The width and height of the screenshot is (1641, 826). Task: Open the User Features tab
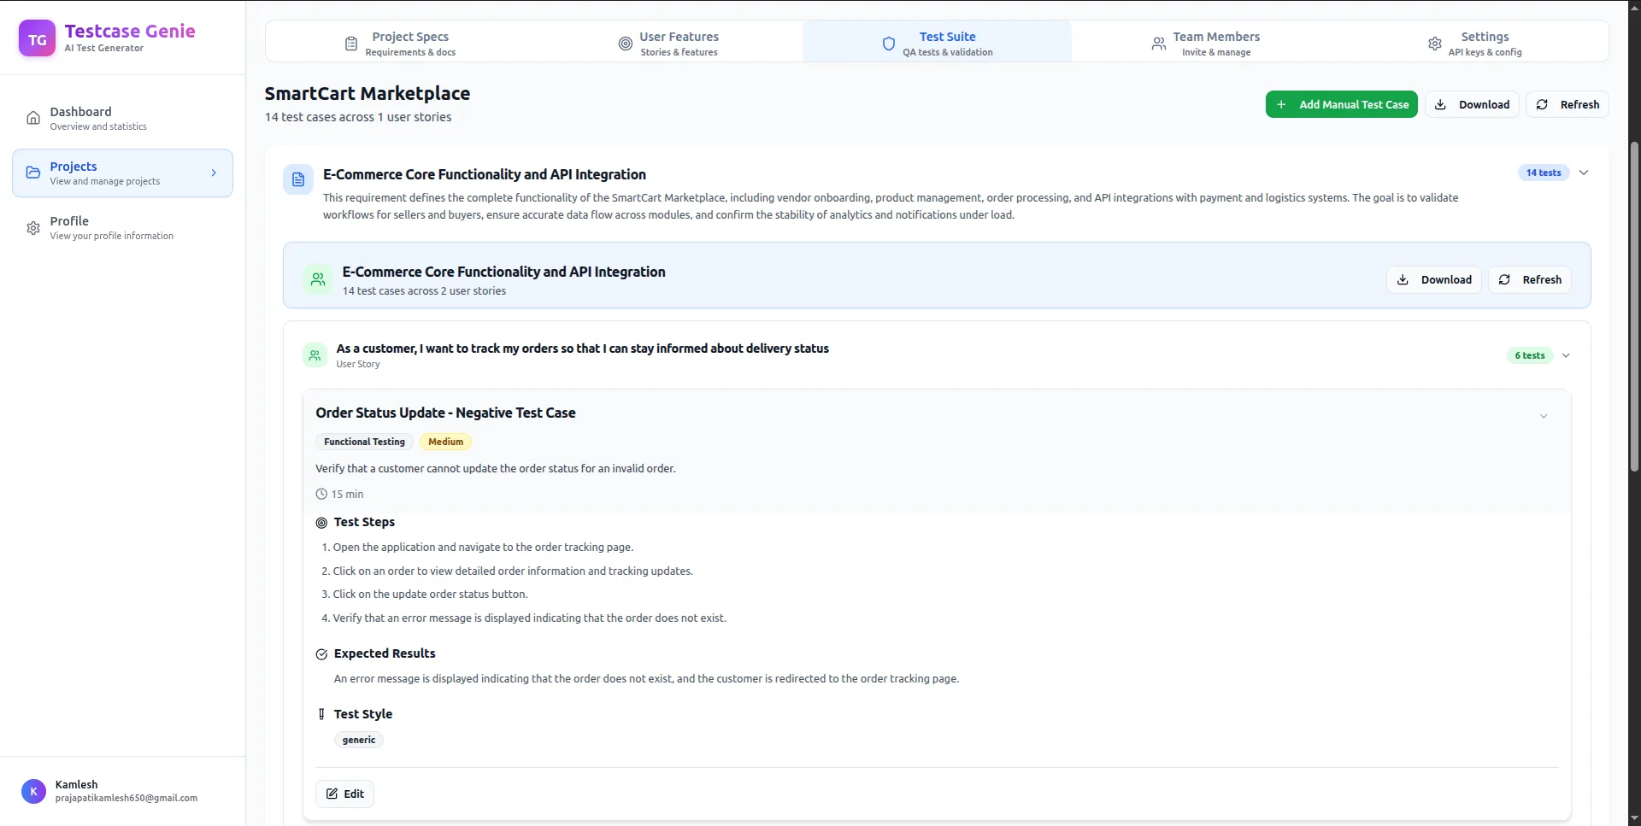[x=668, y=44]
